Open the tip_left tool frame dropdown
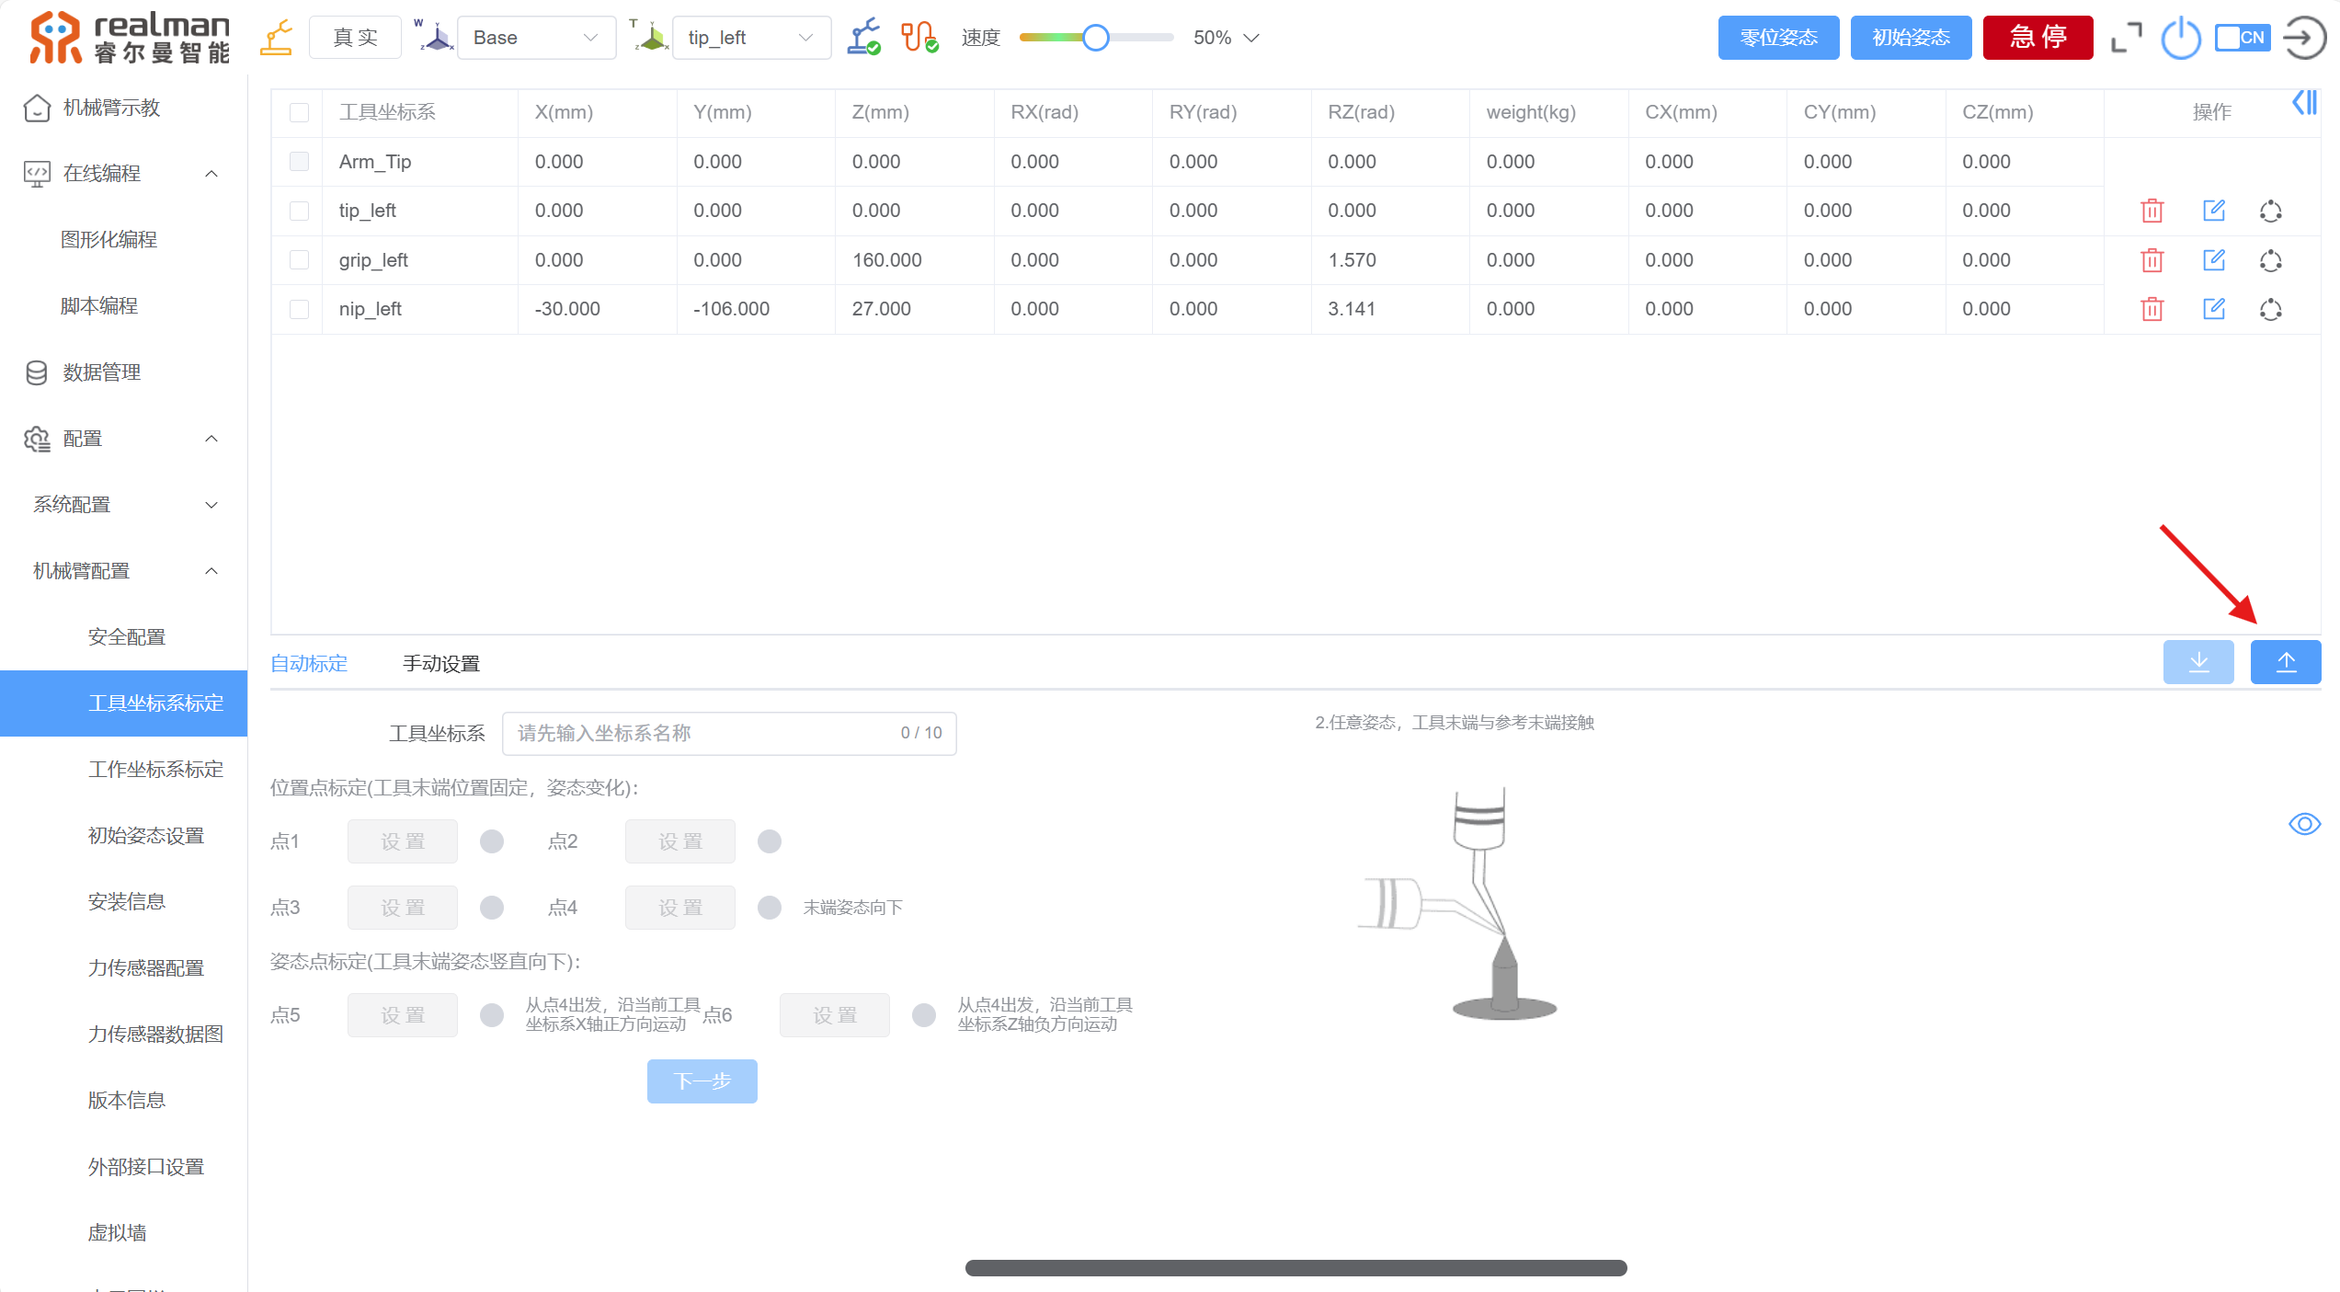 click(x=750, y=39)
